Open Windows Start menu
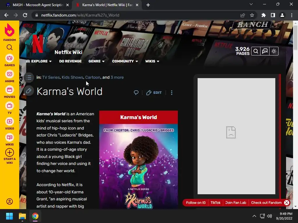The height and width of the screenshot is (223, 298). pos(9,216)
